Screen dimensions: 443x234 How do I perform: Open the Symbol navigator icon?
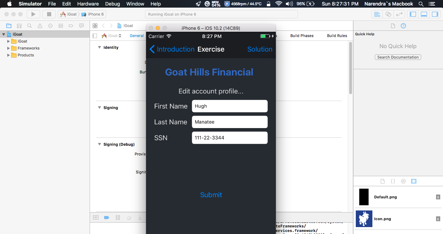click(19, 26)
